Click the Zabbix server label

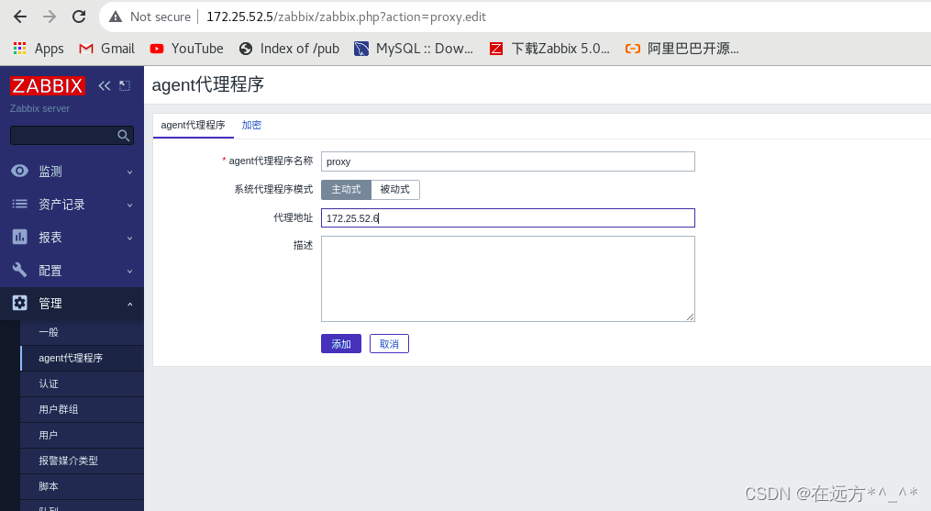tap(39, 109)
